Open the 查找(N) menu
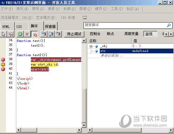 point(23,9)
